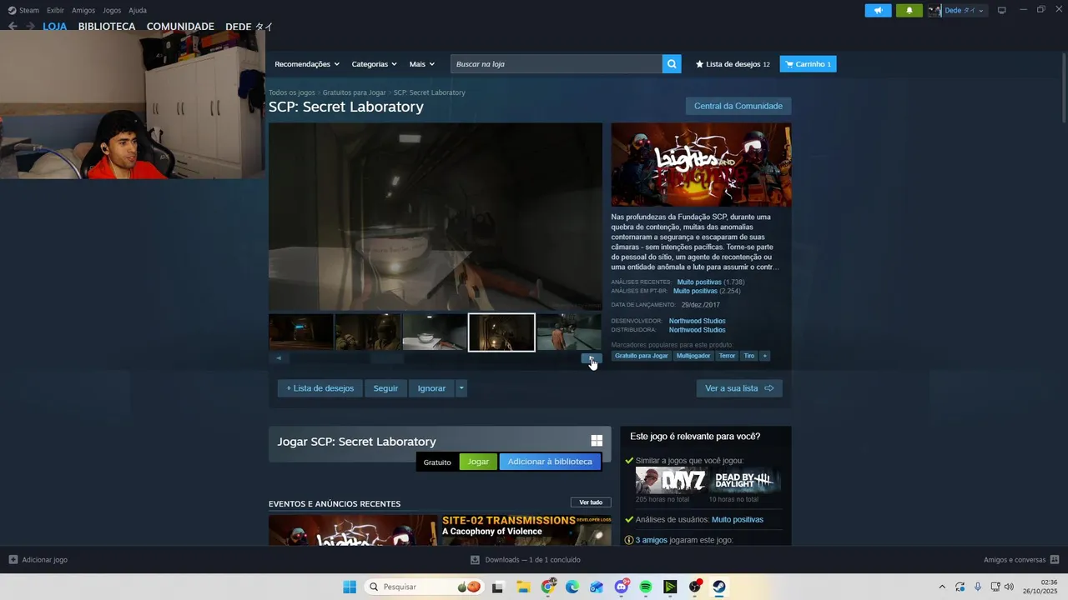Move thumbnail strip right with arrow
This screenshot has height=600, width=1068.
tap(592, 358)
